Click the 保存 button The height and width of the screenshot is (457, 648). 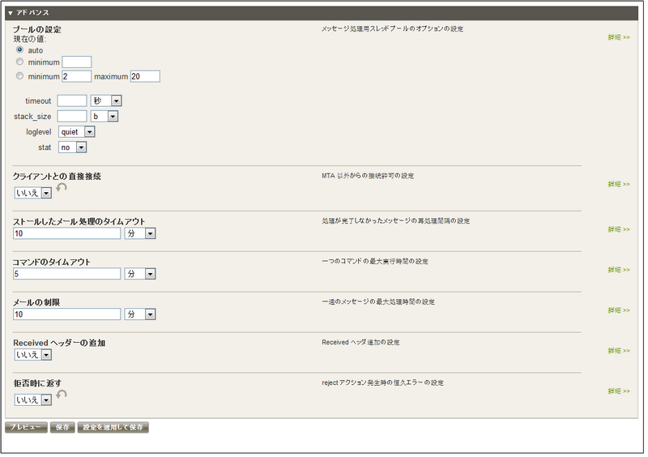click(62, 427)
